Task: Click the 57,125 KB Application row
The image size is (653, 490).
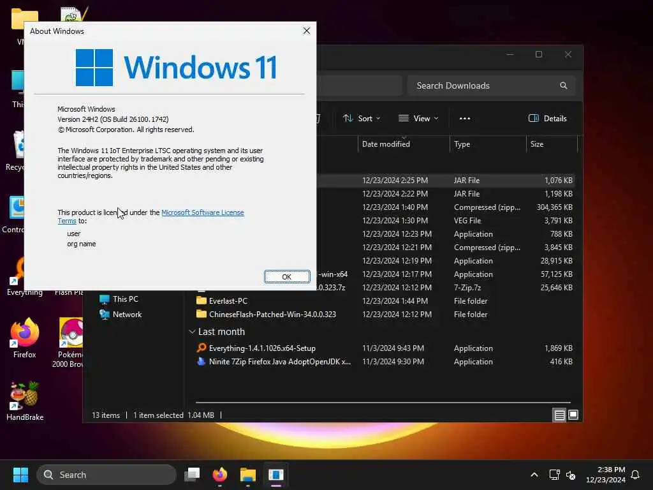Action: coord(446,274)
